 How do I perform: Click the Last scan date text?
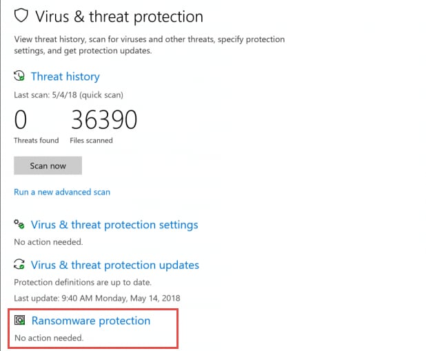(x=68, y=94)
